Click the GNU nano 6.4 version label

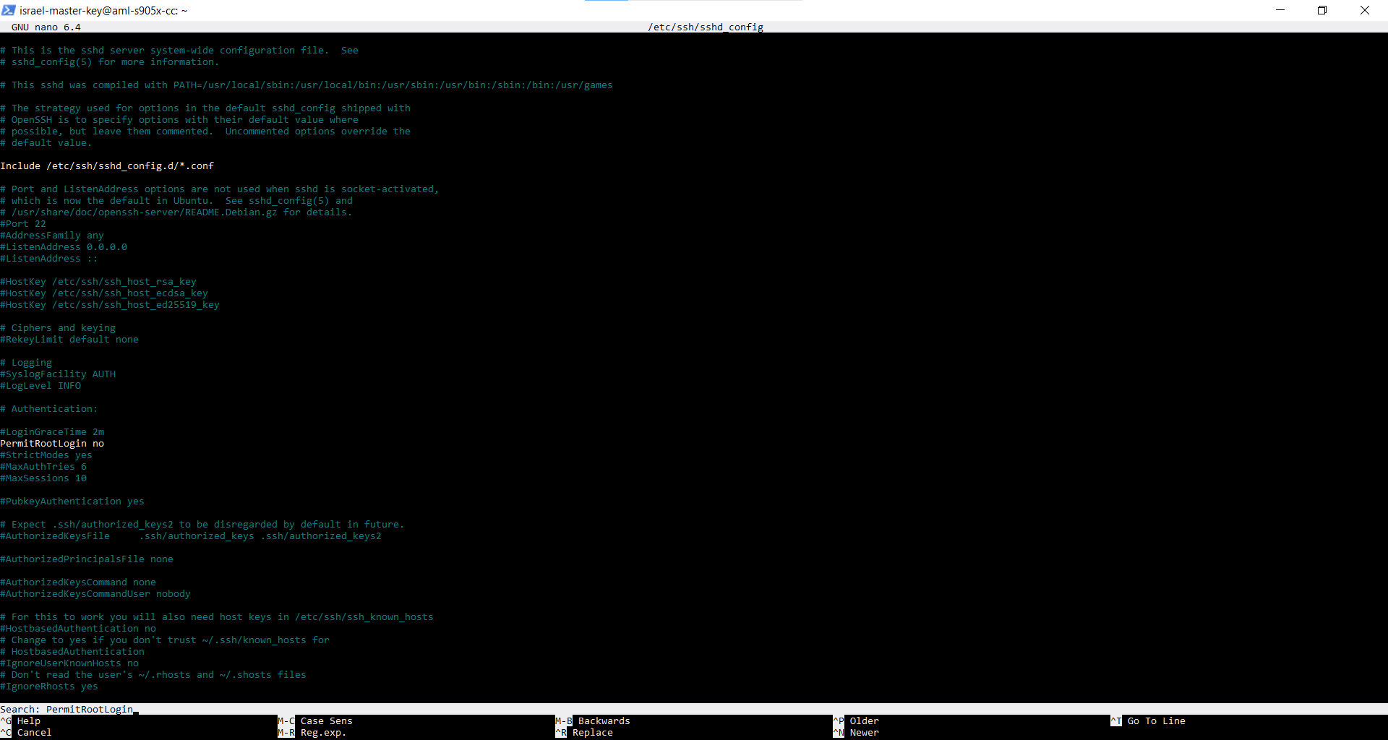pyautogui.click(x=46, y=27)
